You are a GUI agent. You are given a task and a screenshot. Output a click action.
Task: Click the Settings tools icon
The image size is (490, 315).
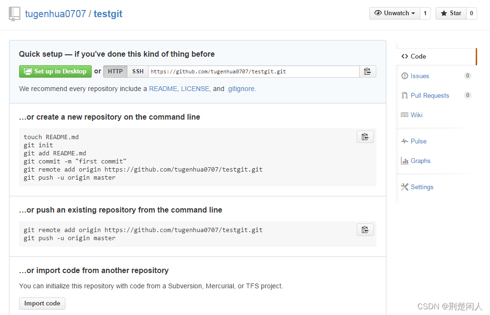(405, 187)
